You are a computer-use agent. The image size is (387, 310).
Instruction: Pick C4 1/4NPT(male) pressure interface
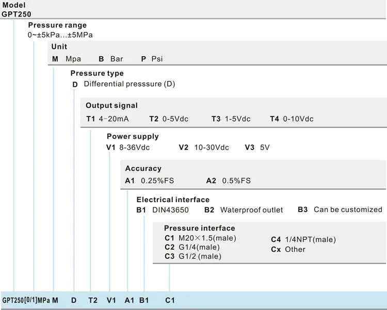coord(303,239)
